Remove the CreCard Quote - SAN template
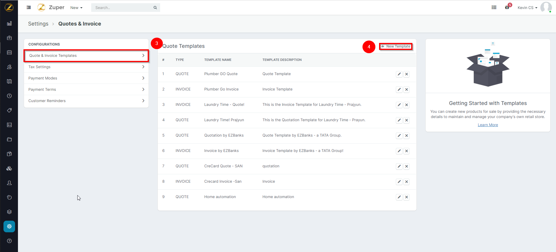The image size is (556, 252). (407, 166)
